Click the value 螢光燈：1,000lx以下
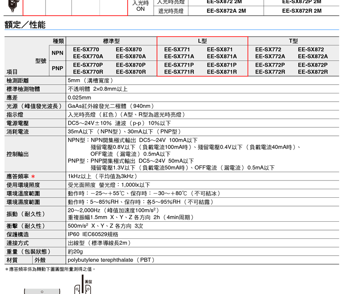Viewport: 343px width, 294px height. pos(124,185)
